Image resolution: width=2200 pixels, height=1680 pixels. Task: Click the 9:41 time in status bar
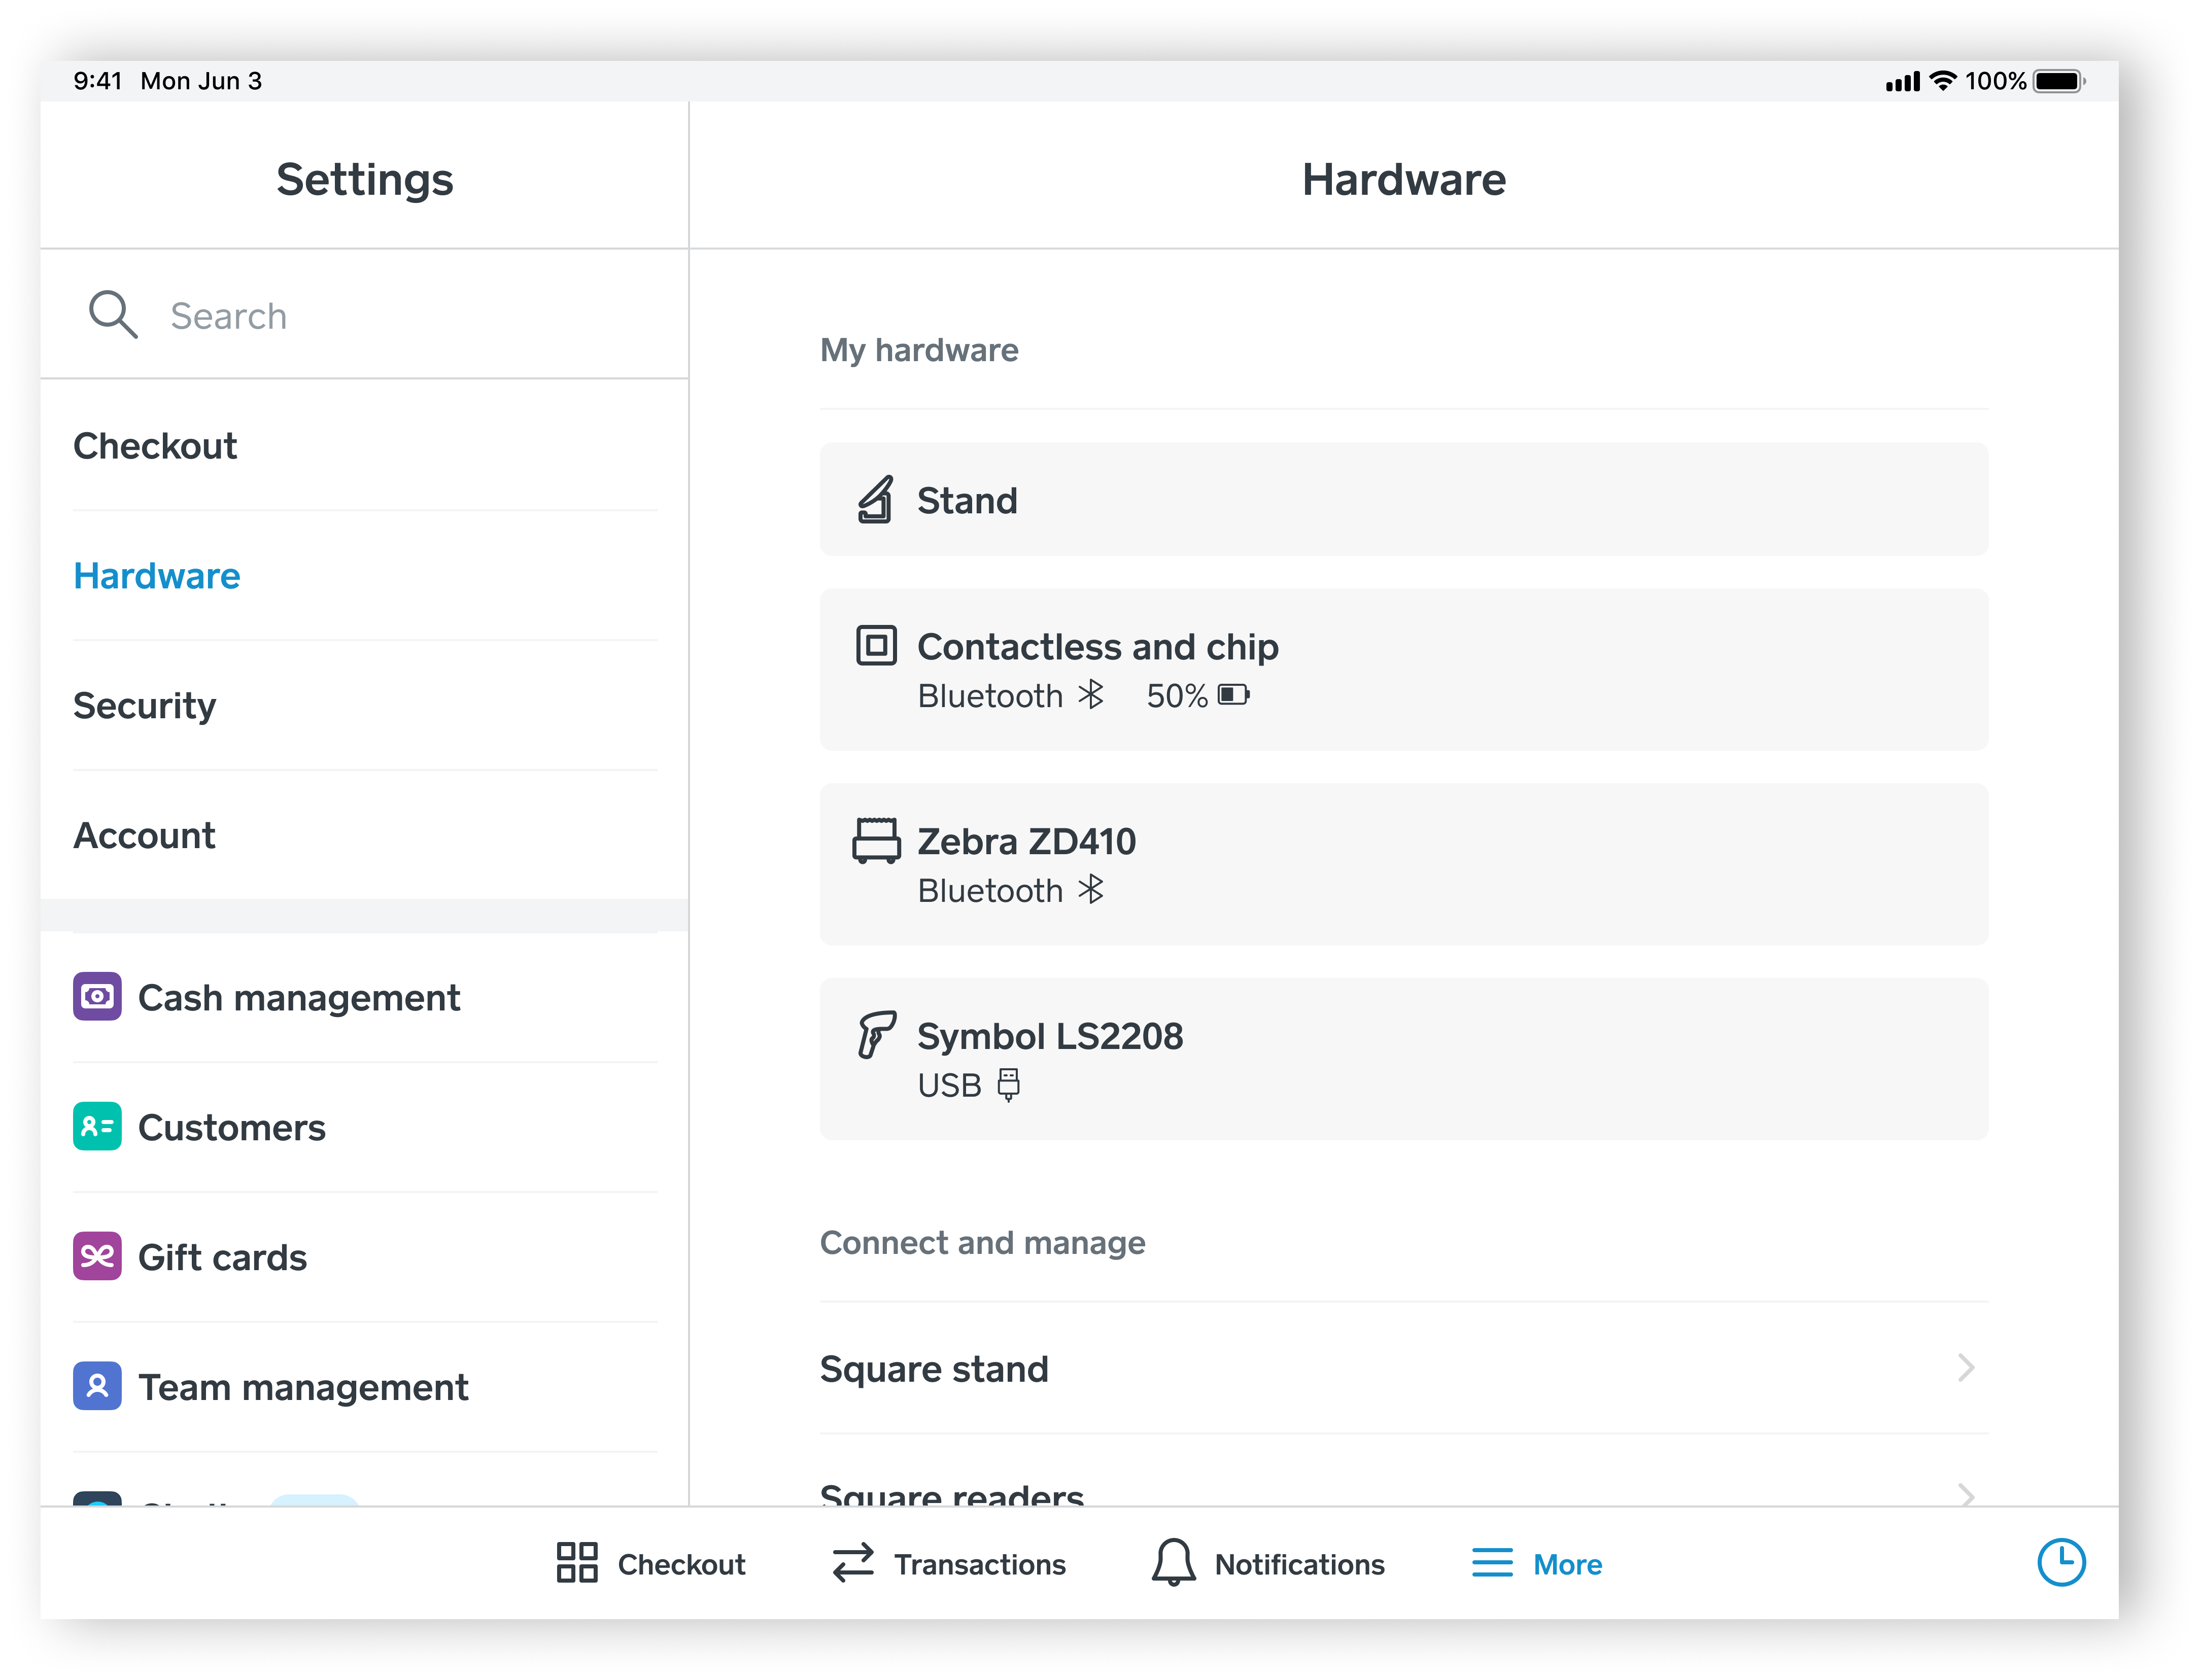coord(98,81)
